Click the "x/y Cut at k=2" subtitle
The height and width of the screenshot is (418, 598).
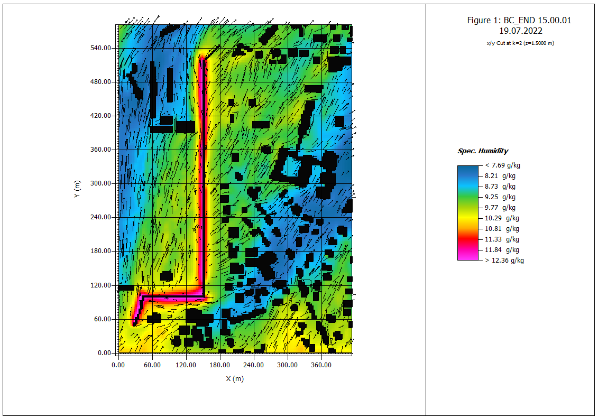tap(519, 43)
